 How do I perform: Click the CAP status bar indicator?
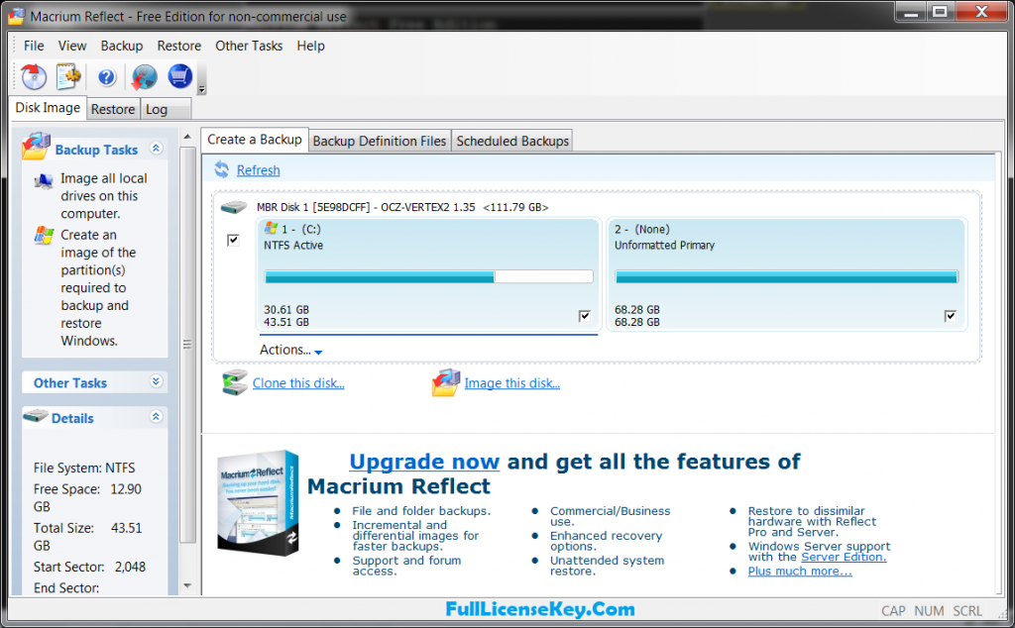(x=893, y=611)
